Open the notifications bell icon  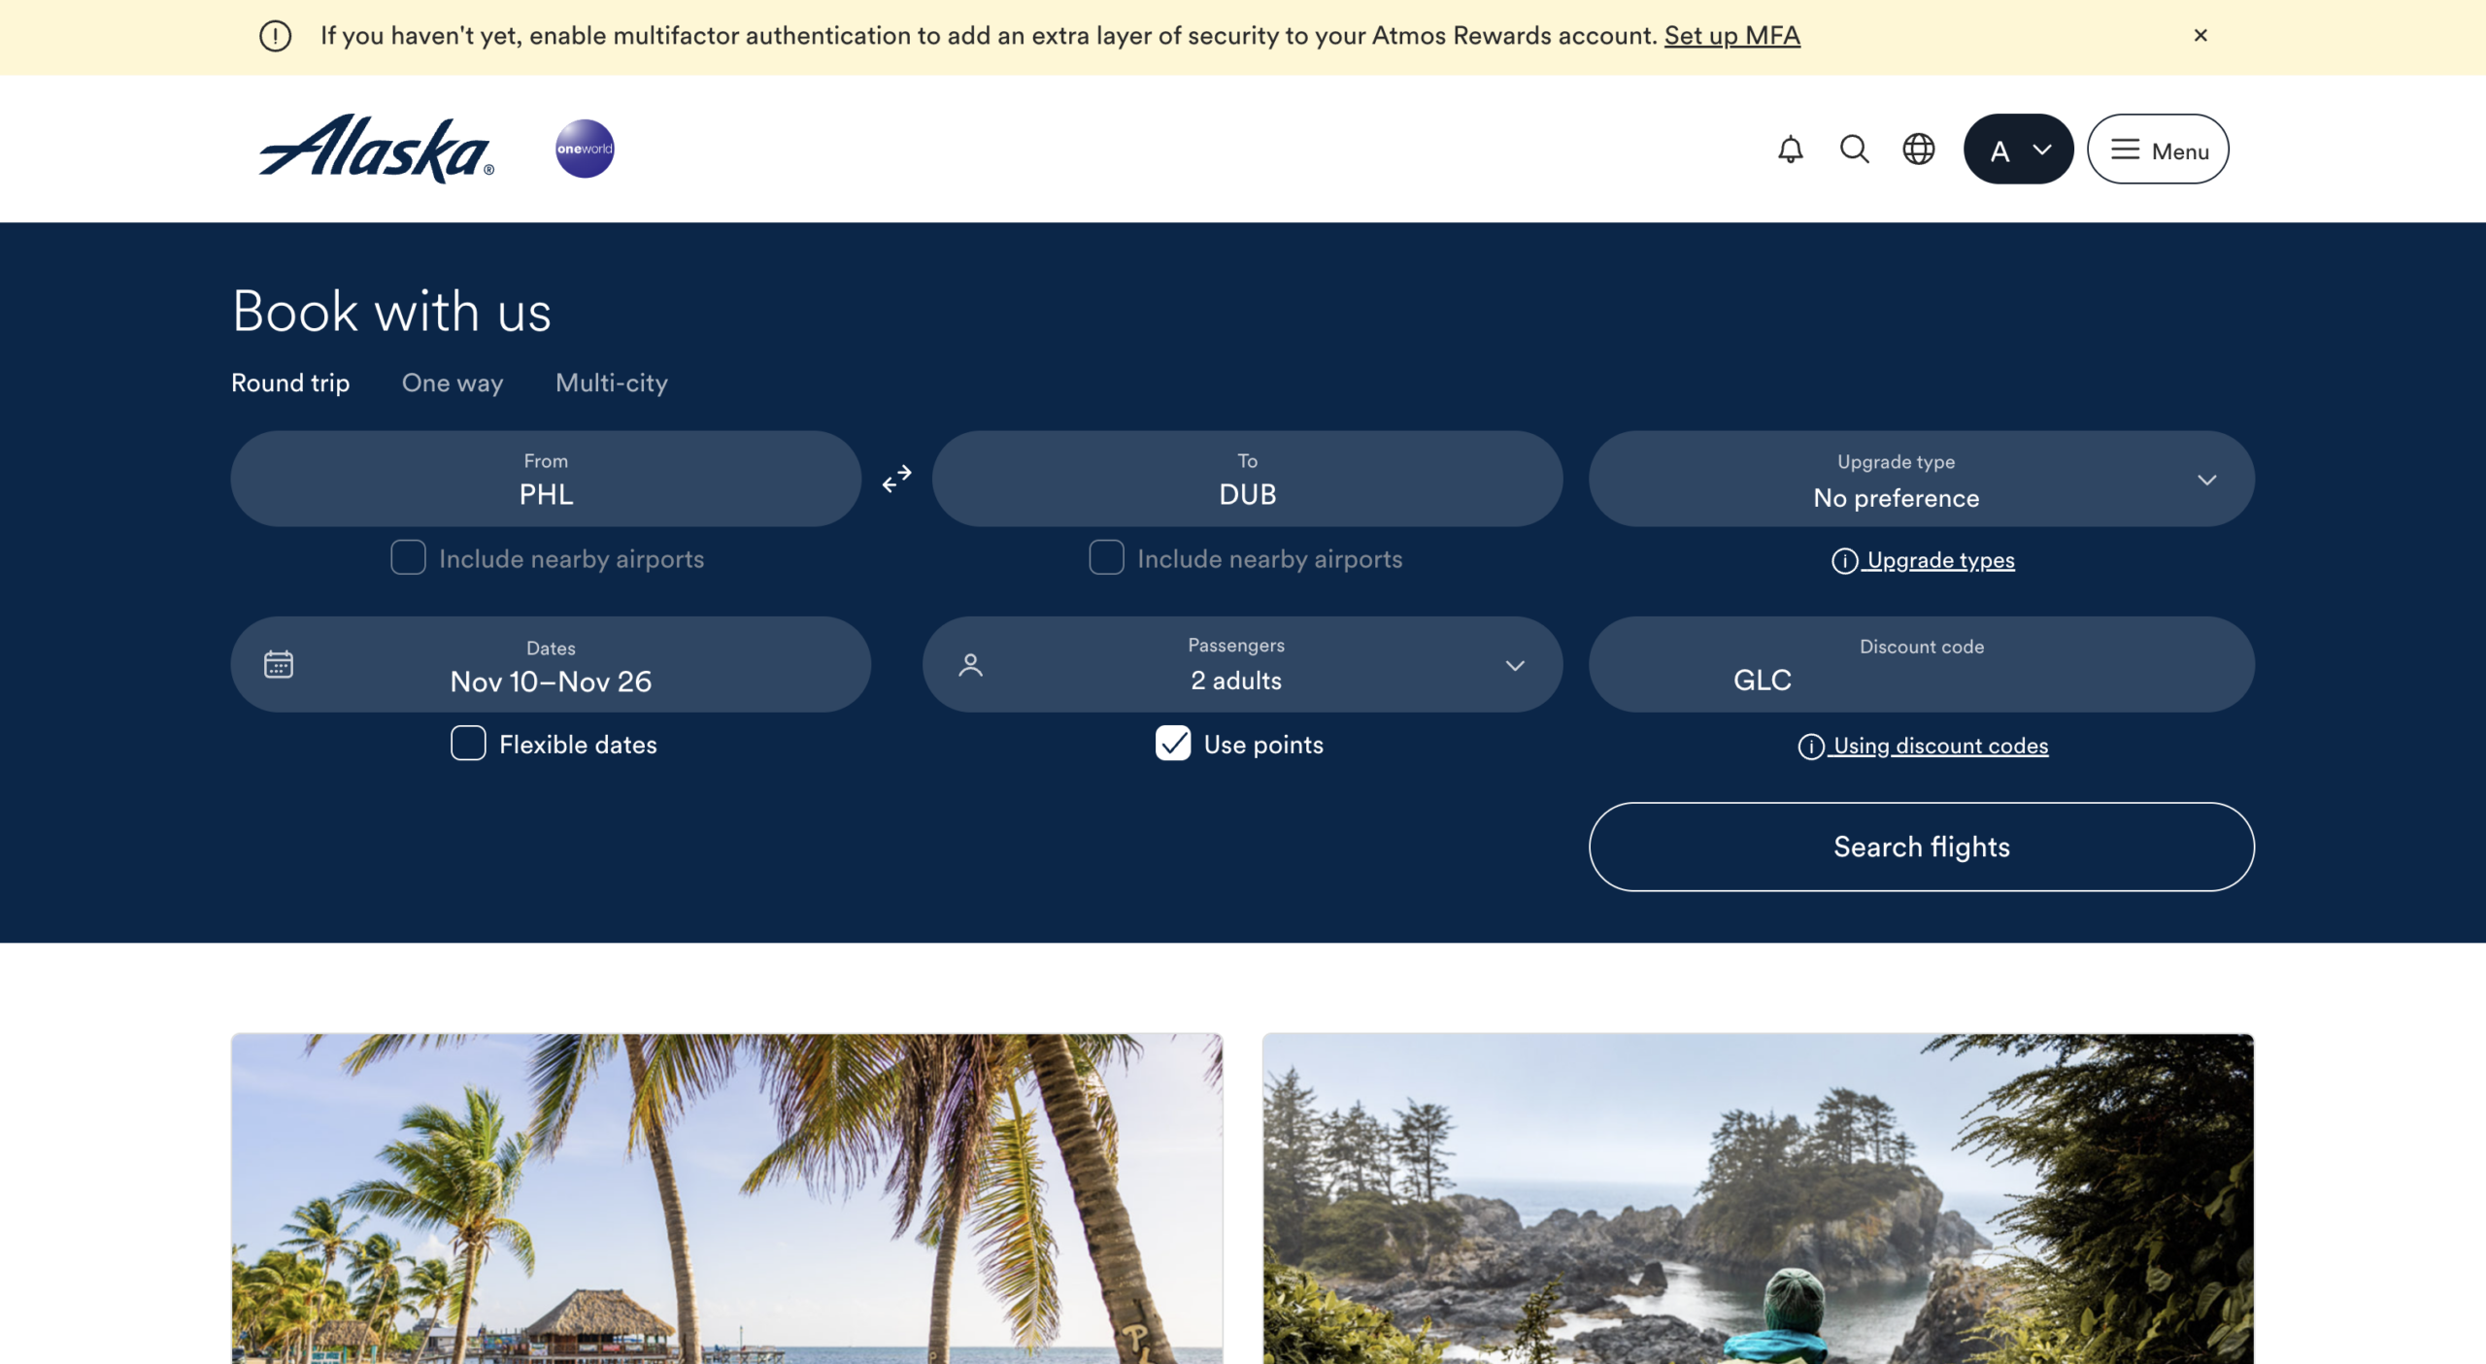tap(1790, 150)
